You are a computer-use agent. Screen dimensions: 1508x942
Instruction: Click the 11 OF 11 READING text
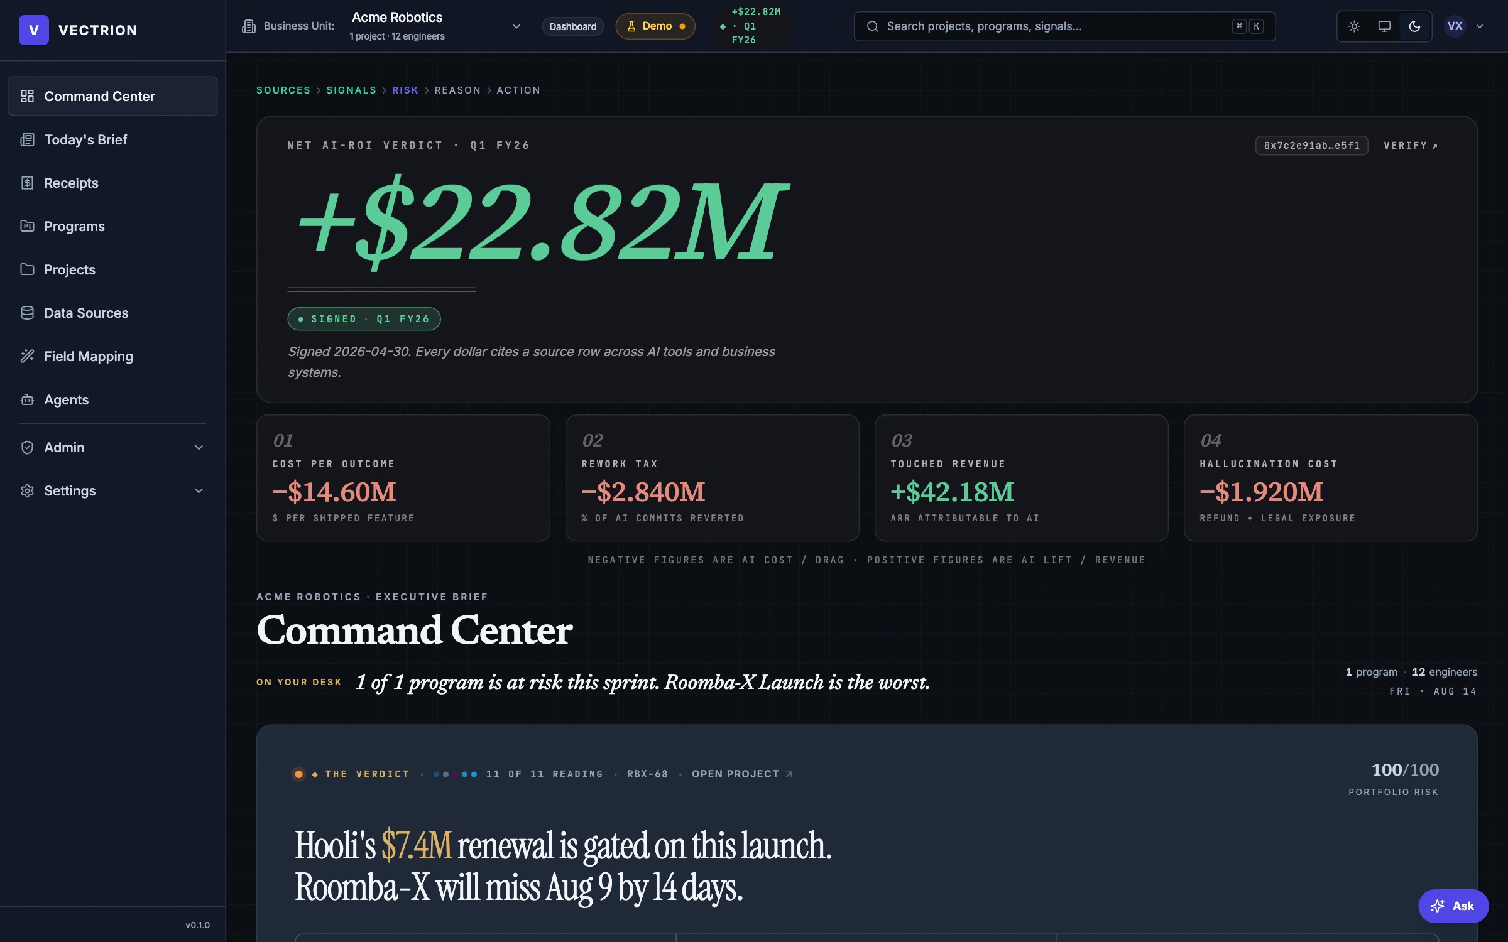tap(544, 774)
